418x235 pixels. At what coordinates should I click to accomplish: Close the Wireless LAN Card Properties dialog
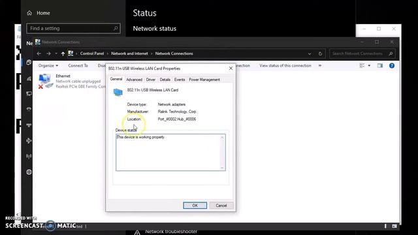point(231,69)
